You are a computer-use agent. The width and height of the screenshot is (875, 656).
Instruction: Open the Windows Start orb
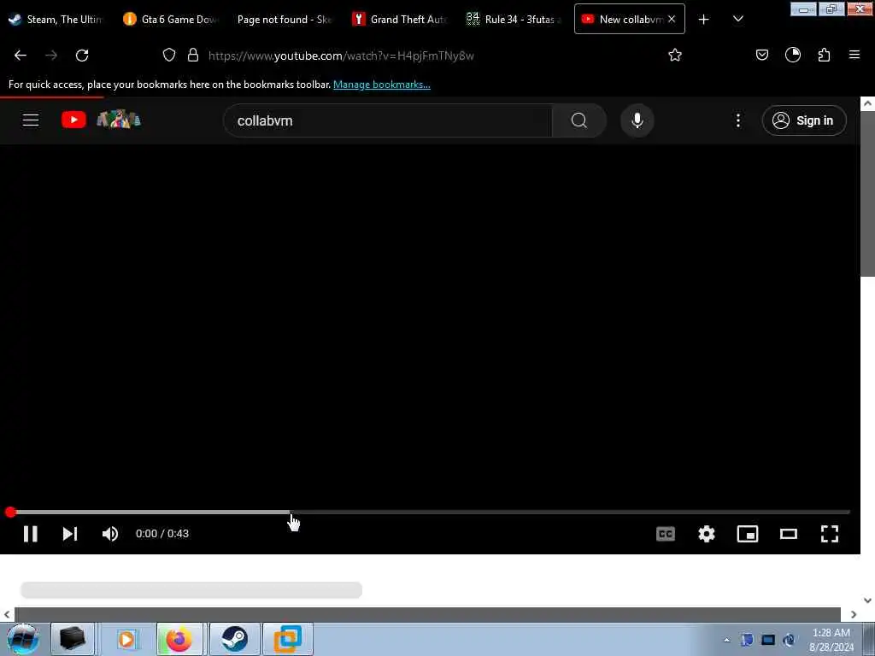coord(23,639)
